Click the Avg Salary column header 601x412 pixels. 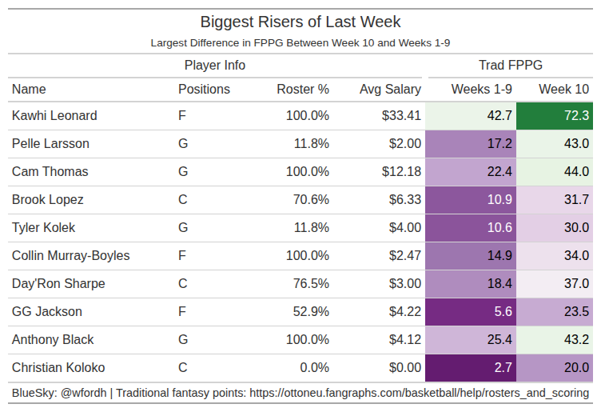coord(389,89)
